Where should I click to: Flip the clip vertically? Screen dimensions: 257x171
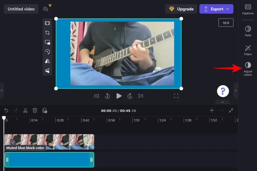tap(47, 70)
